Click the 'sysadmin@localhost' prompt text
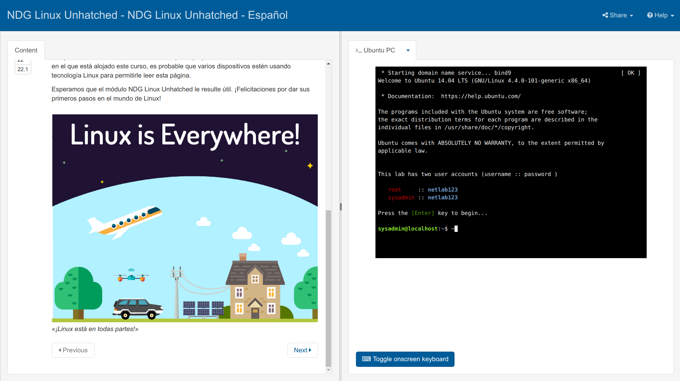This screenshot has height=381, width=680. 408,229
